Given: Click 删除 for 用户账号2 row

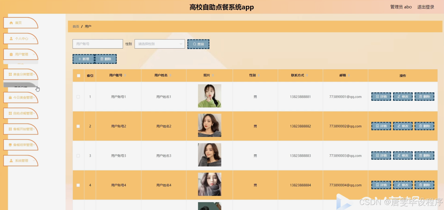Looking at the screenshot, I should point(424,126).
